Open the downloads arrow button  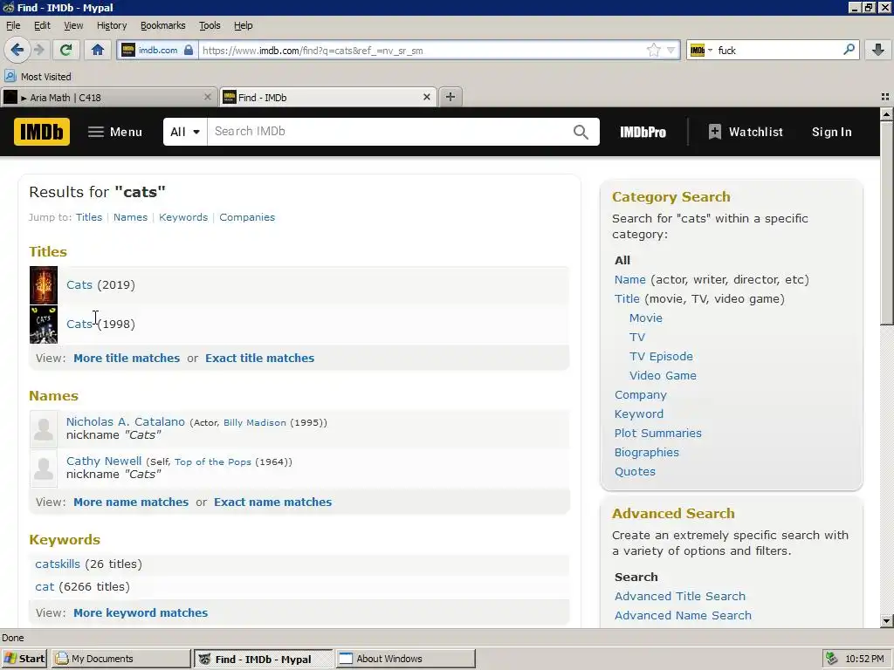pyautogui.click(x=878, y=50)
